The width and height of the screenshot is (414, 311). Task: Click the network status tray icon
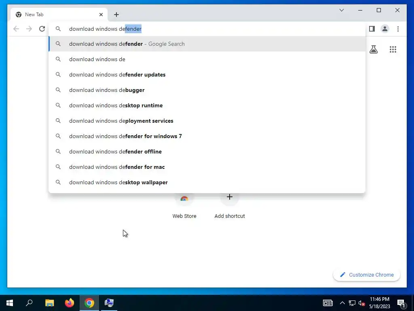[x=352, y=303]
